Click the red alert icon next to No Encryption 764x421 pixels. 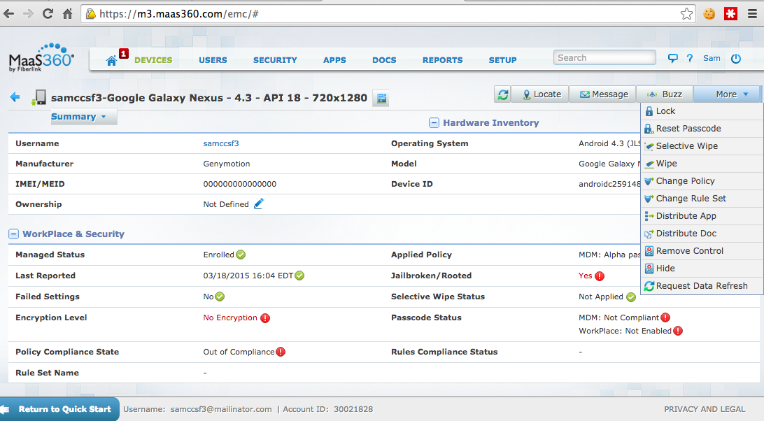tap(265, 318)
